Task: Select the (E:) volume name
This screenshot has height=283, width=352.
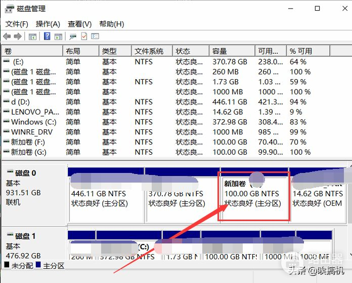Action: pos(18,62)
